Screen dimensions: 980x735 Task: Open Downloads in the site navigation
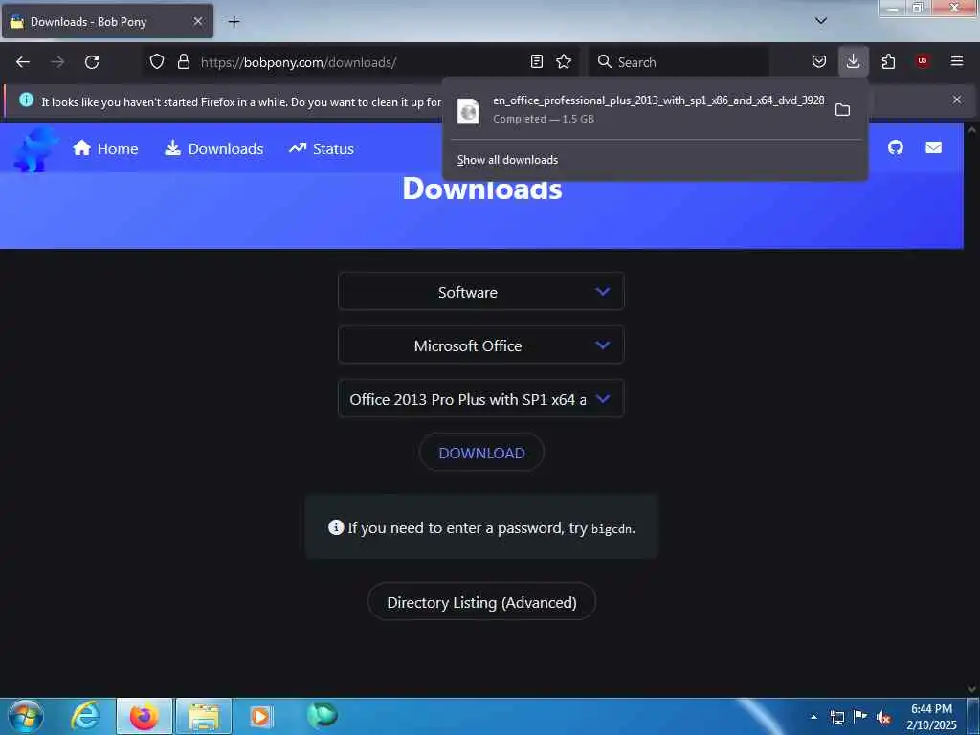click(213, 148)
